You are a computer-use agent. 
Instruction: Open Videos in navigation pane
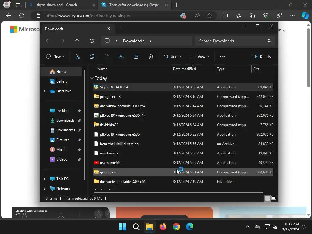pyautogui.click(x=62, y=159)
